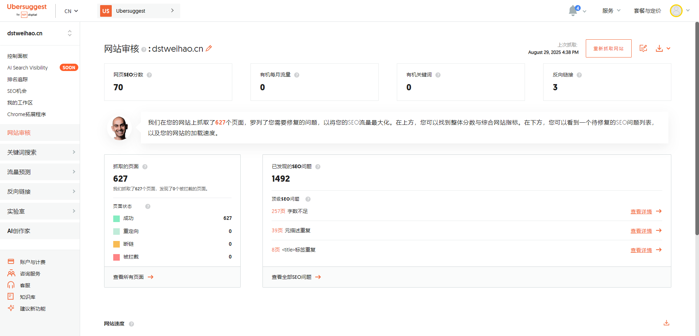Expand the download options chevron
This screenshot has height=336, width=699.
click(x=668, y=48)
